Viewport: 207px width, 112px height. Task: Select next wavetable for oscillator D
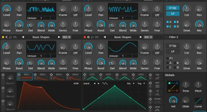click(141, 37)
